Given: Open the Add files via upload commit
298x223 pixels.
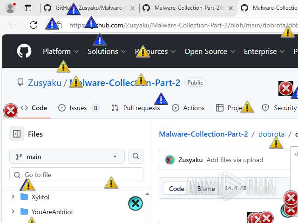Looking at the screenshot, I should (x=235, y=160).
